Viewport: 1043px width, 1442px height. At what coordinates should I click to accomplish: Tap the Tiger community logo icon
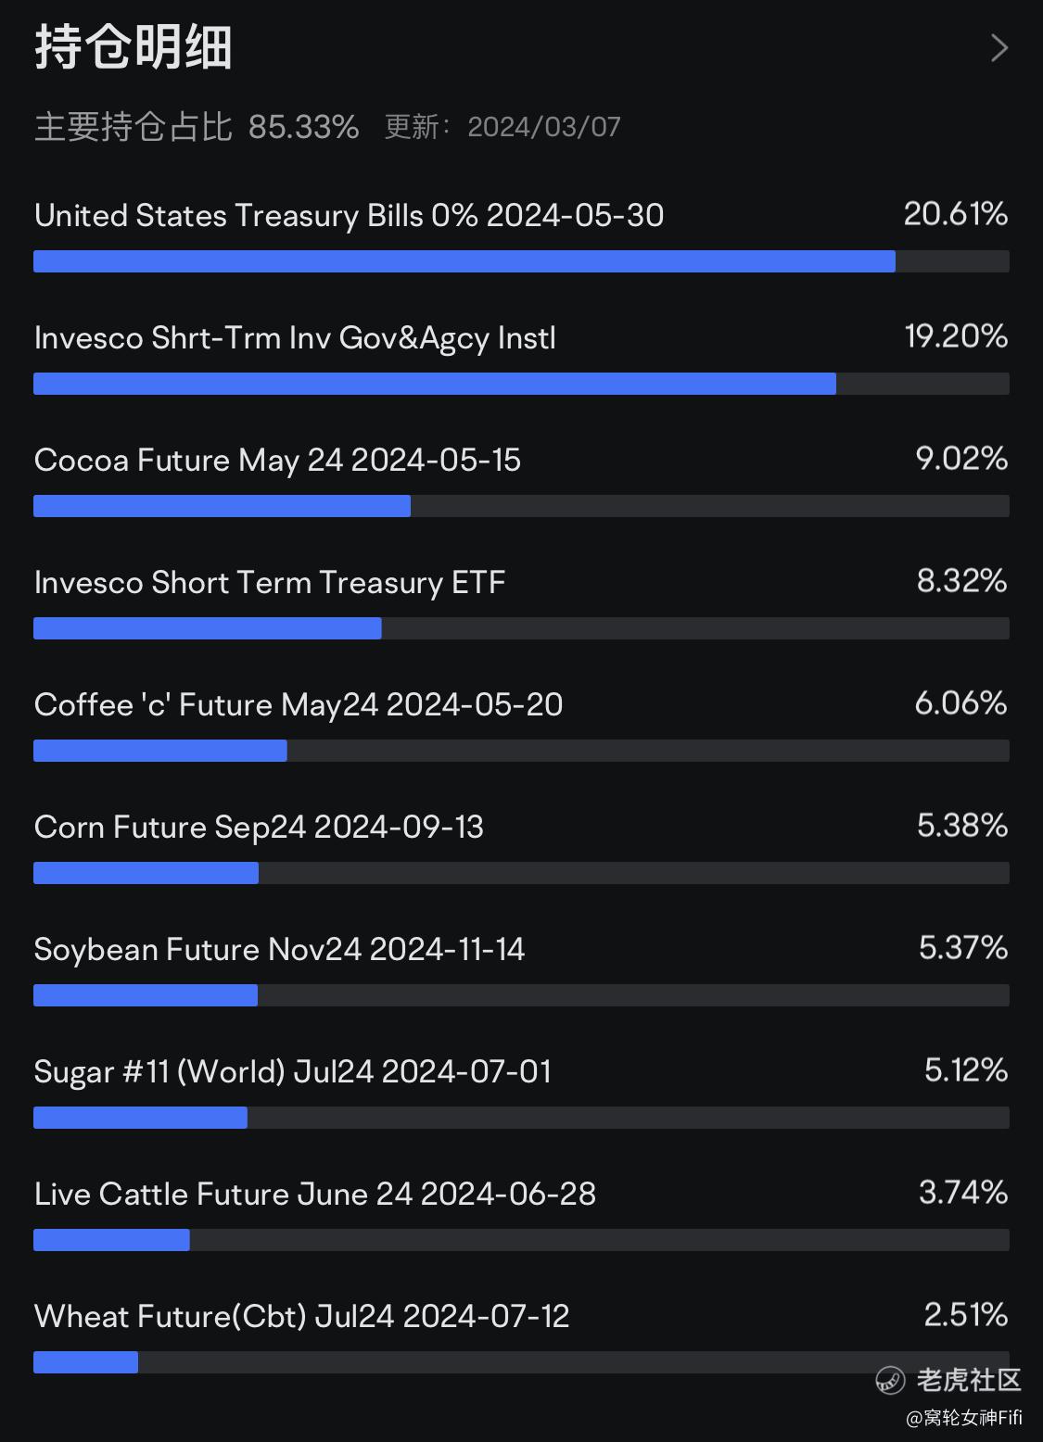pyautogui.click(x=890, y=1381)
